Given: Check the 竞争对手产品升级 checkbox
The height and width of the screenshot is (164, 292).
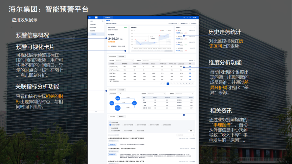Looking at the screenshot, I should [123, 125].
